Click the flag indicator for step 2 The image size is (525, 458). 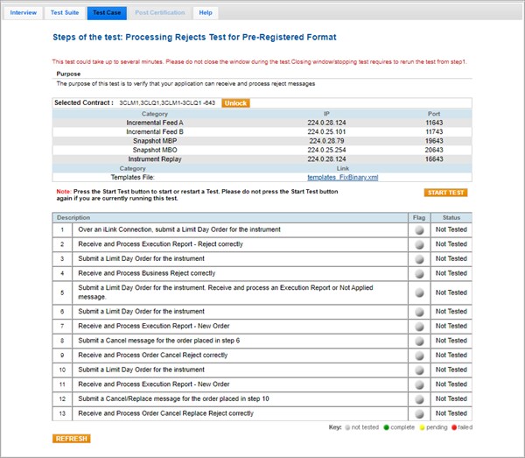coord(420,244)
